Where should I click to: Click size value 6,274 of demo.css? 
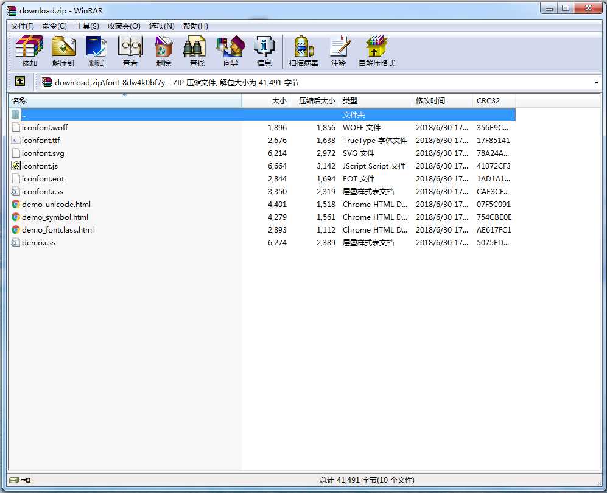tap(277, 242)
